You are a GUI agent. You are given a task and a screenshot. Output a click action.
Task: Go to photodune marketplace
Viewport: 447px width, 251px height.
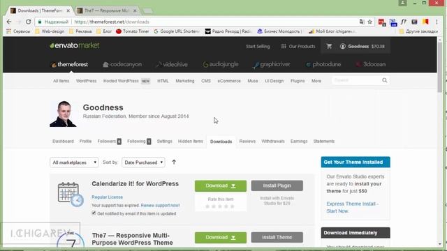tap(323, 64)
